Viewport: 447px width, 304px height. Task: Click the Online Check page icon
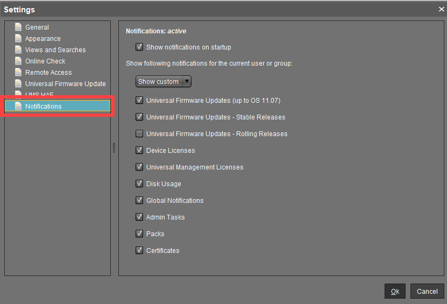click(18, 61)
